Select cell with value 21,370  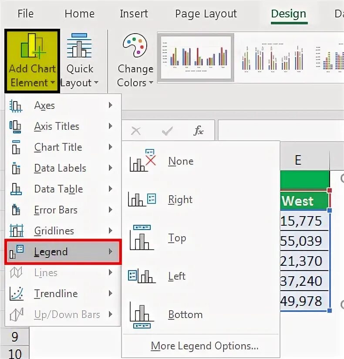click(304, 261)
